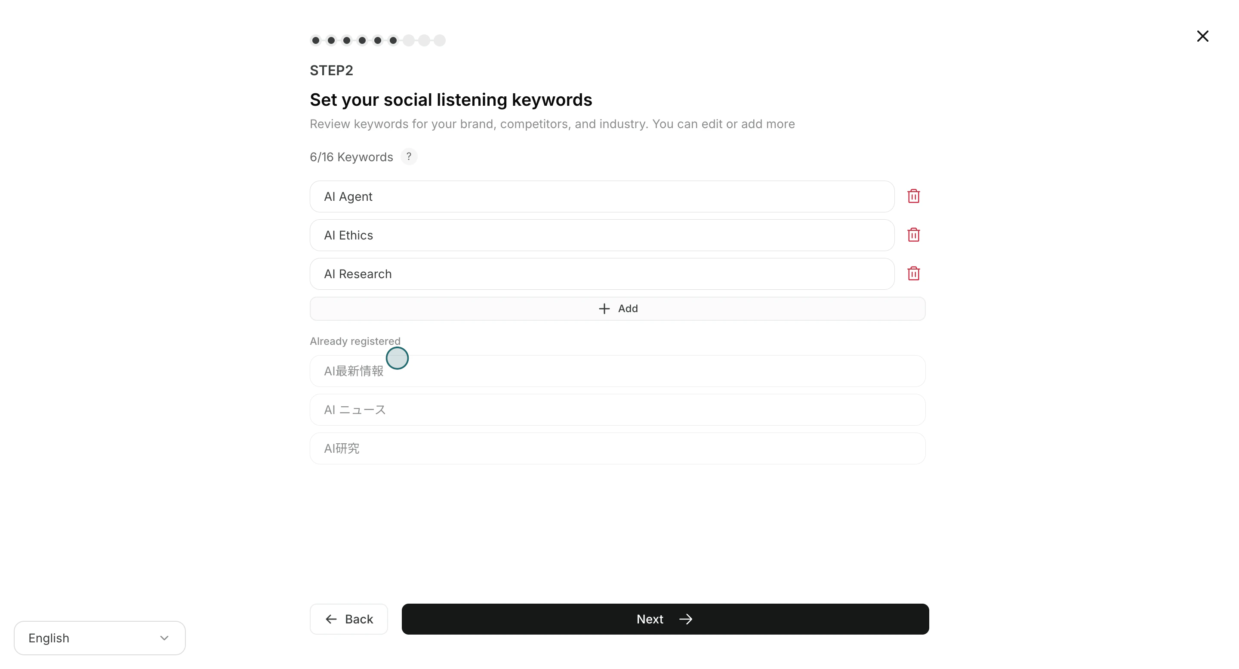
Task: Click the Next button to proceed
Action: (665, 619)
